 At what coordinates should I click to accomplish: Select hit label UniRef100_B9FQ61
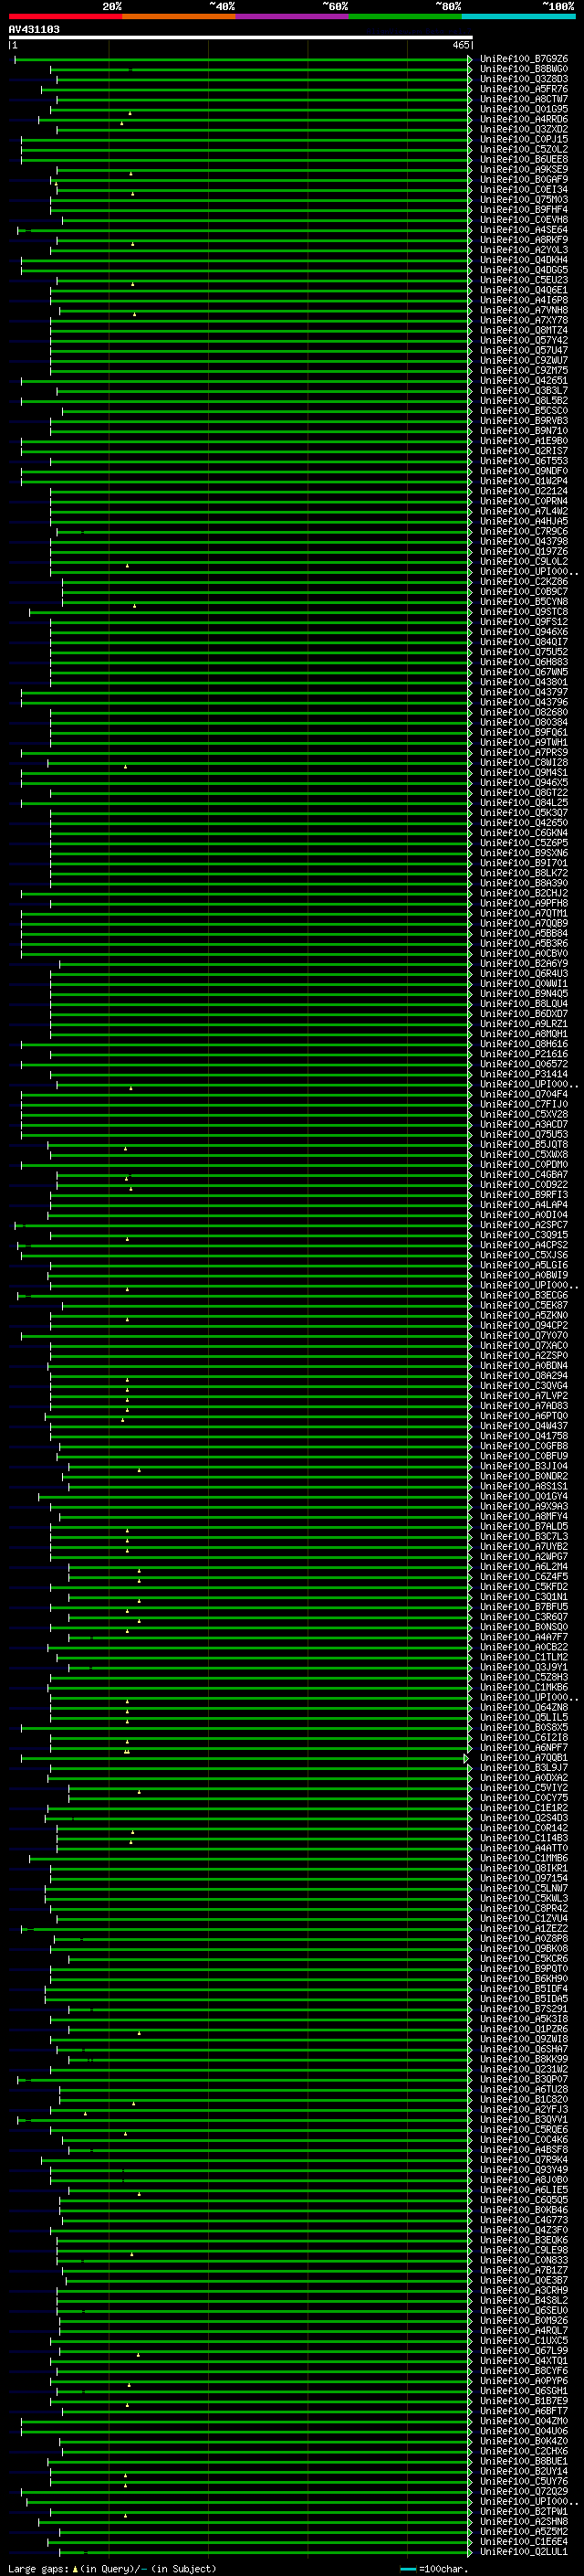(x=524, y=732)
